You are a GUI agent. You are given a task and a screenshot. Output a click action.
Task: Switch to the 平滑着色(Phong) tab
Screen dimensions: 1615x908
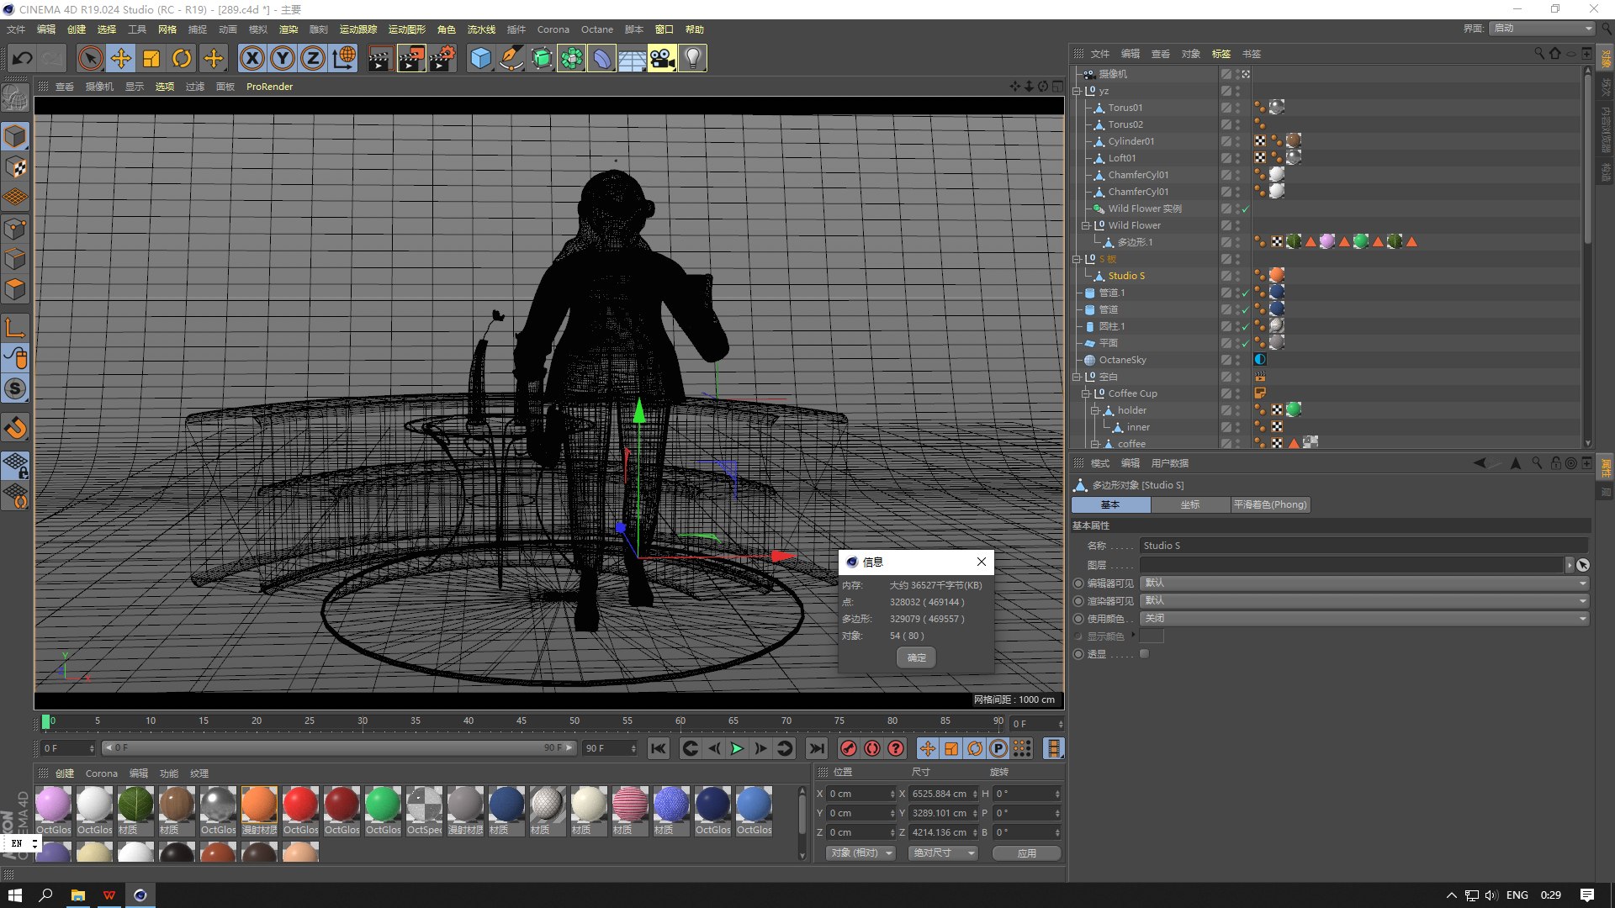pyautogui.click(x=1270, y=504)
